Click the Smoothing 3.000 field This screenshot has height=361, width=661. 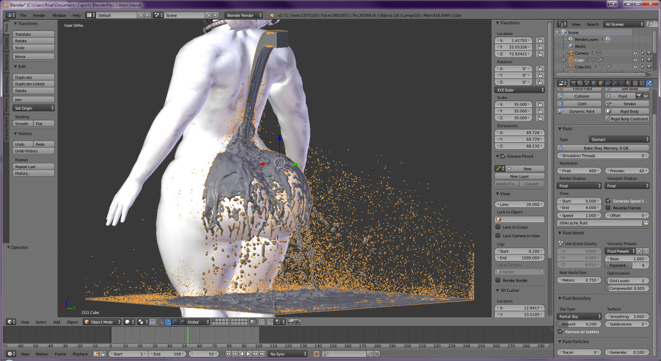627,316
